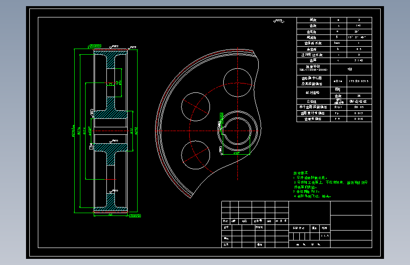Click the 0.013 tolerance value cell
This screenshot has width=410, height=265.
coord(359,113)
